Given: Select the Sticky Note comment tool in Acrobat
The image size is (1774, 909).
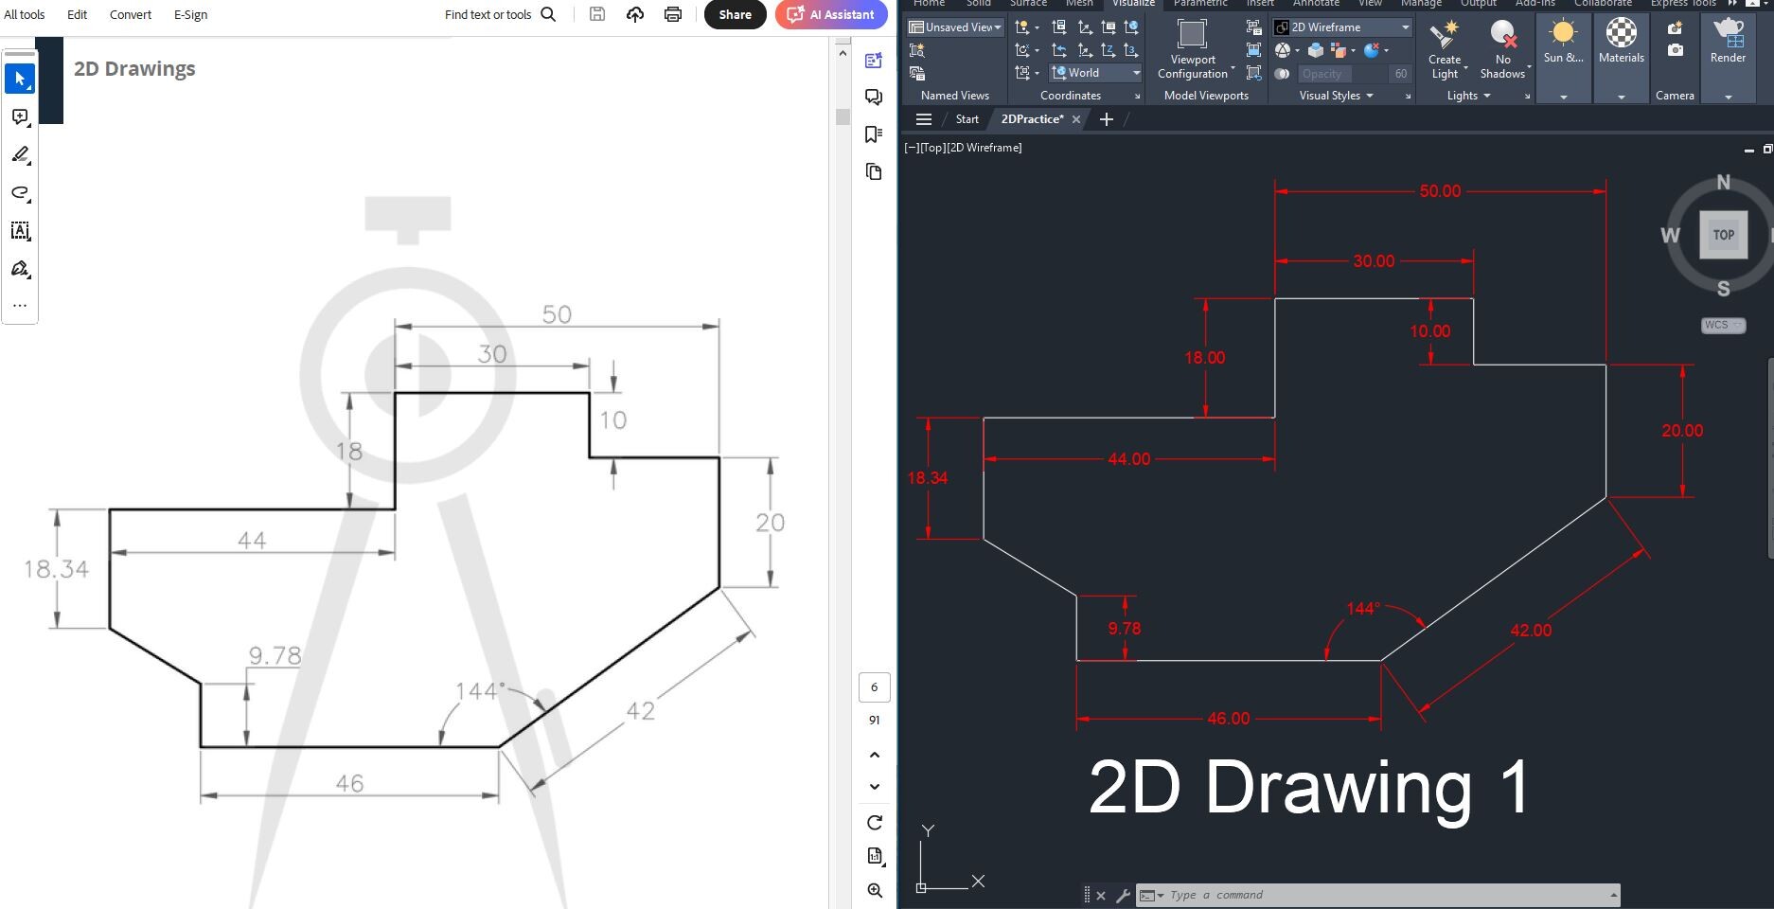Looking at the screenshot, I should (x=19, y=116).
